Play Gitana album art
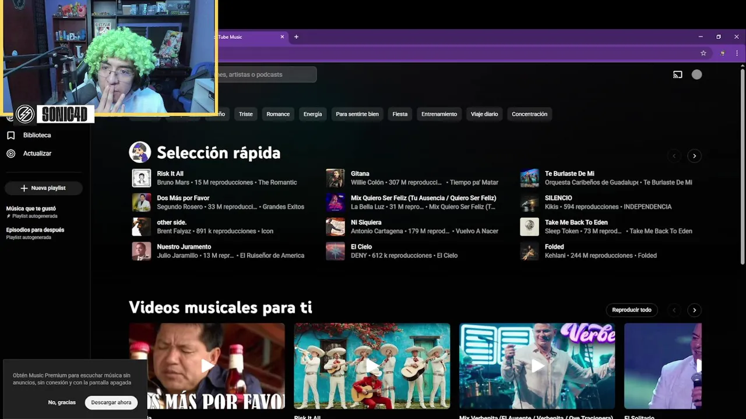The image size is (746, 419). coord(335,178)
